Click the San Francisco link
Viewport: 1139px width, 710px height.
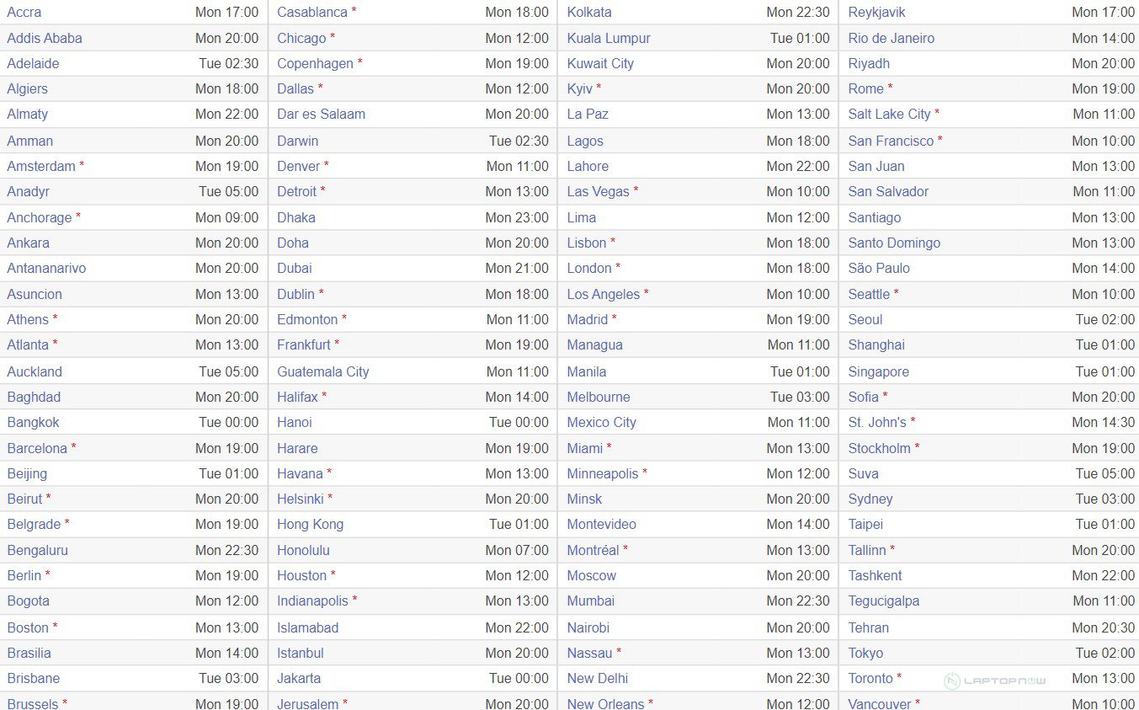[x=891, y=141]
